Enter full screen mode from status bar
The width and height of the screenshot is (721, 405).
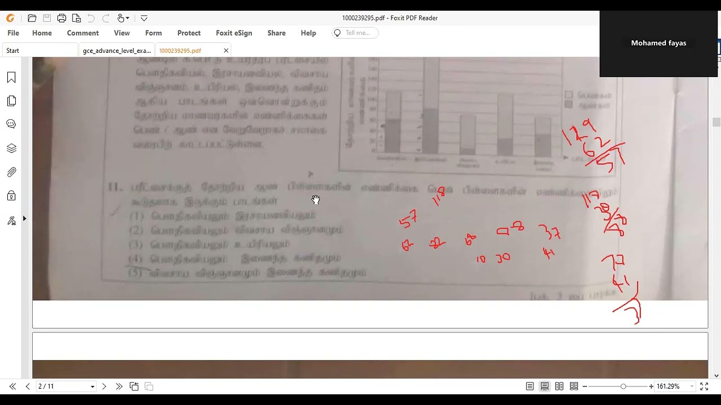pyautogui.click(x=704, y=386)
